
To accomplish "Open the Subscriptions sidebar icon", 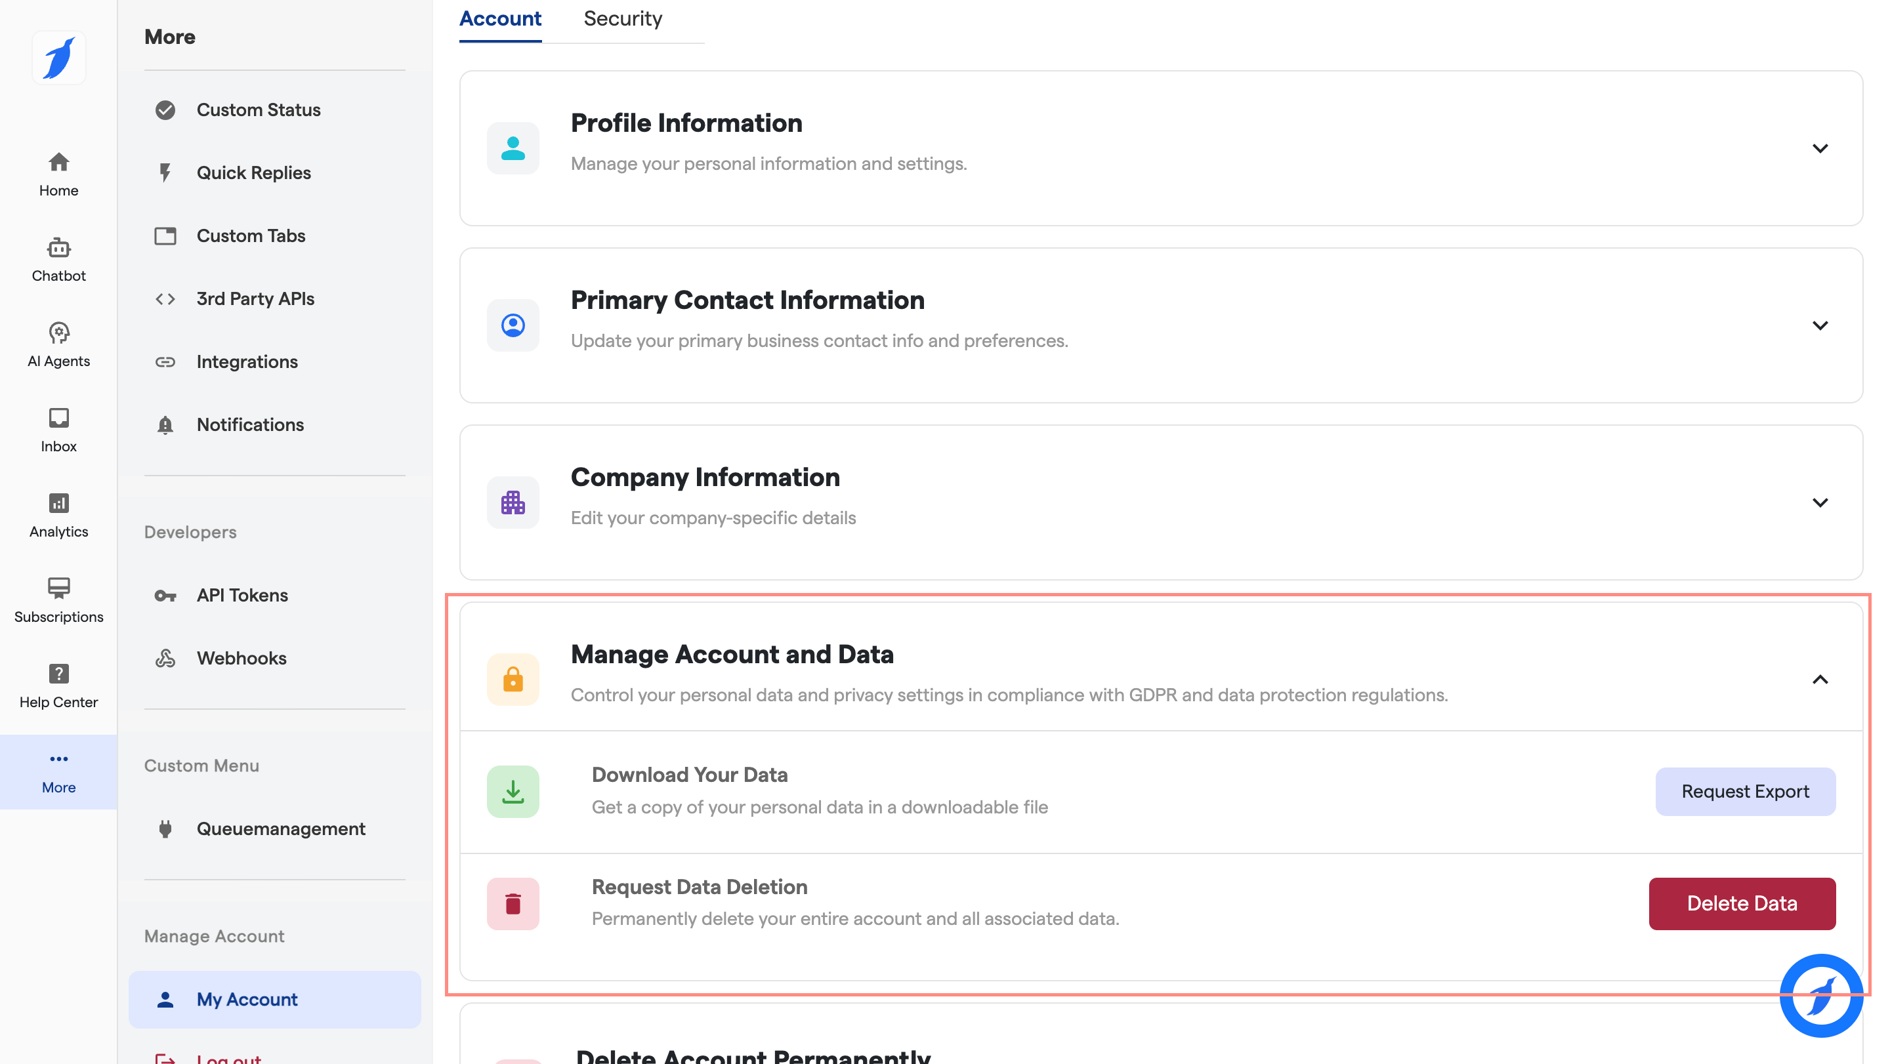I will pyautogui.click(x=58, y=600).
